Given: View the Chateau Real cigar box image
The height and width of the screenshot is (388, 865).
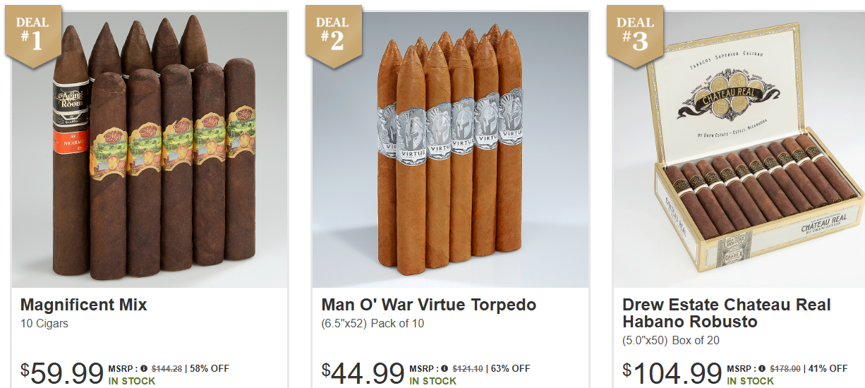Looking at the screenshot, I should tap(739, 150).
